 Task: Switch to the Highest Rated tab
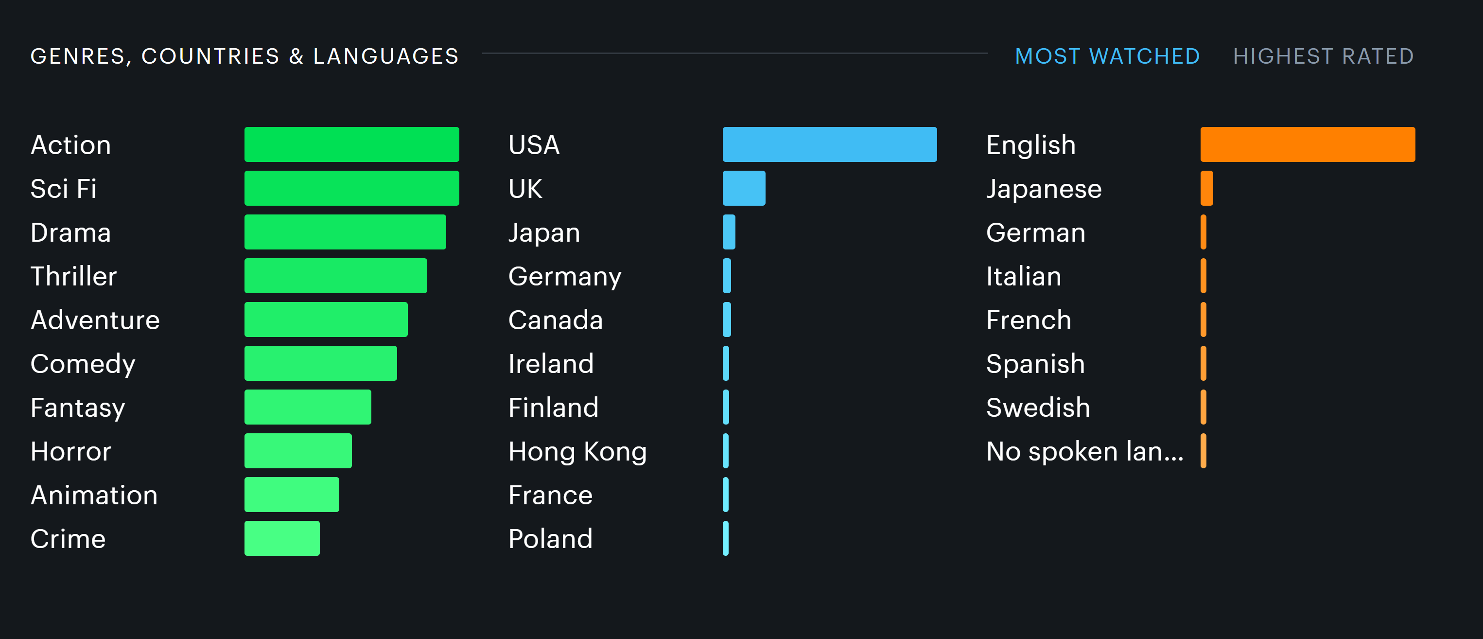[1323, 56]
